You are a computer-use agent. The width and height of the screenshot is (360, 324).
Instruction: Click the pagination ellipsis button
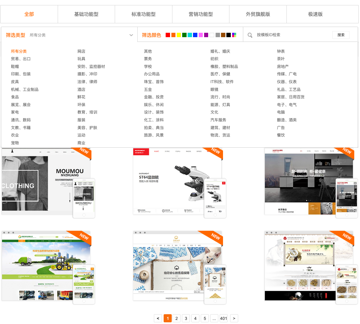(214, 318)
